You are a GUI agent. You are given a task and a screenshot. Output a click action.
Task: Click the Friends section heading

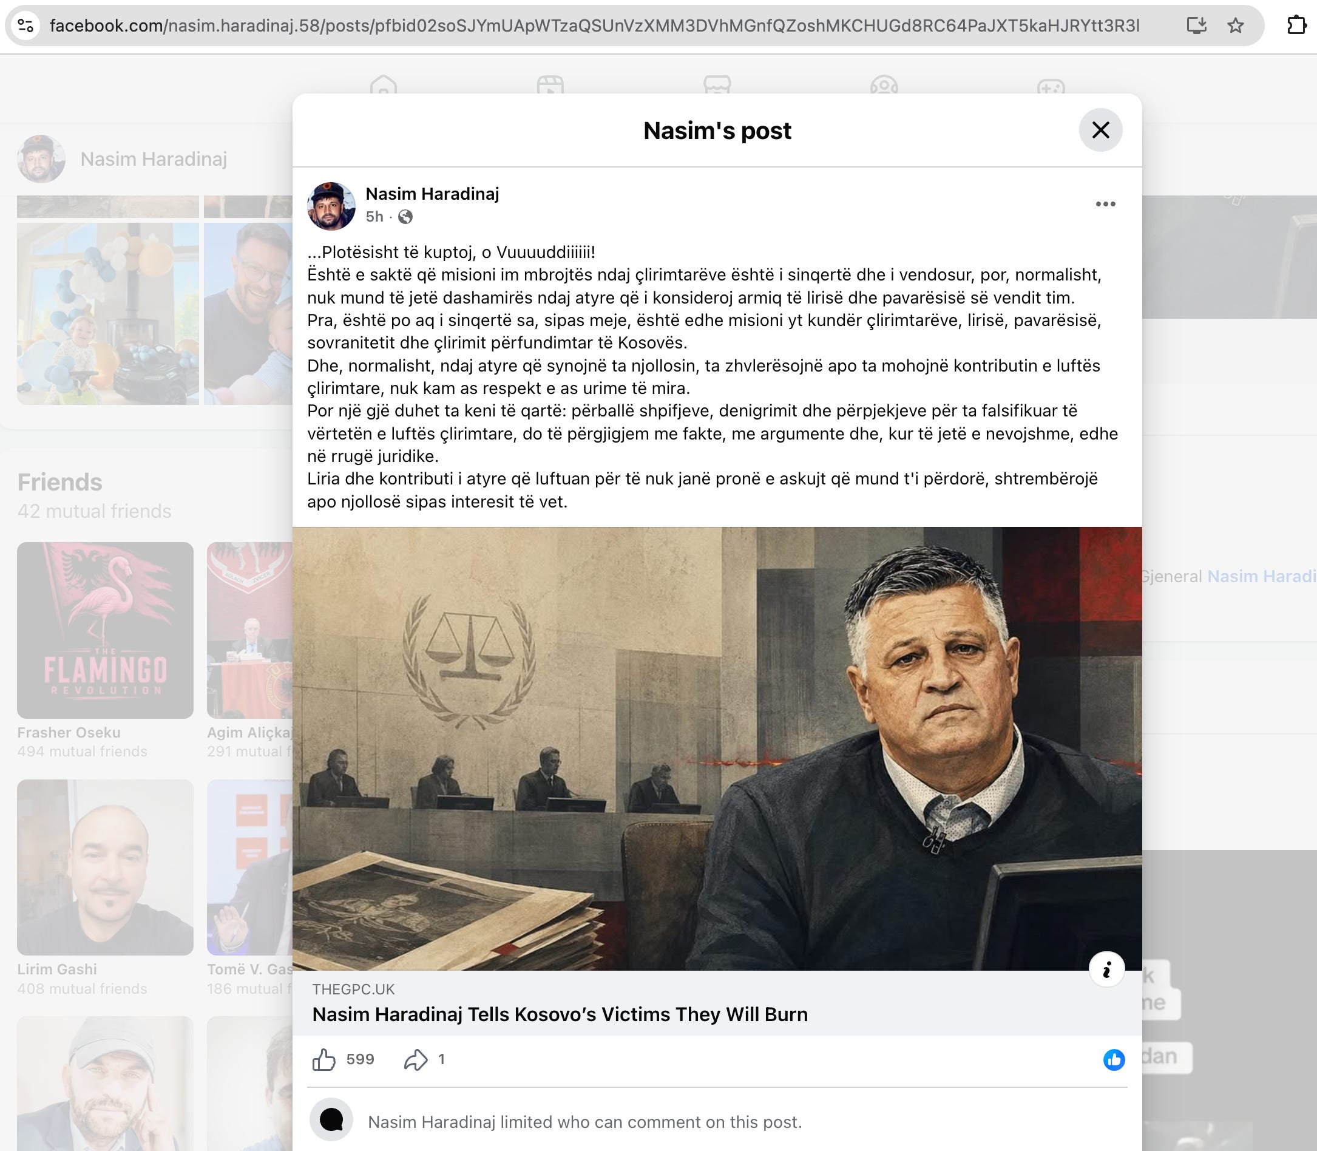(x=59, y=483)
